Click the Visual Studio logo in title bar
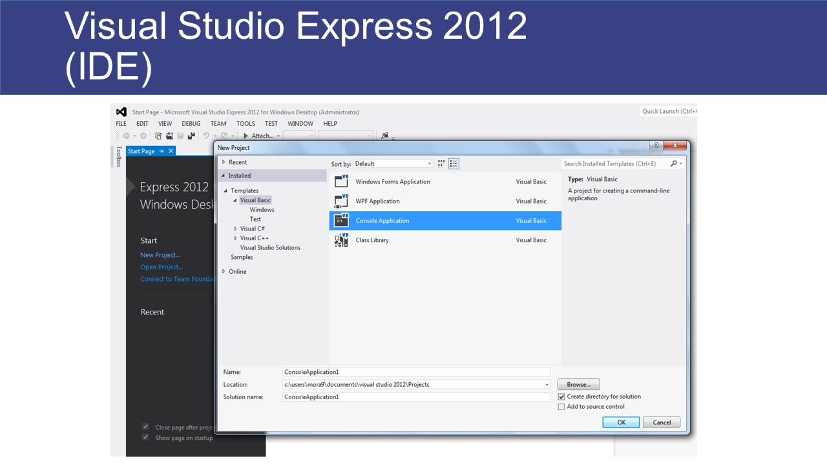 (121, 112)
